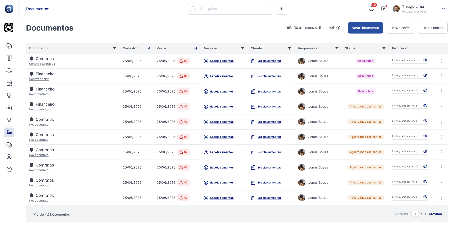Screen dimensions: 454x228
Task: Sort by the Cadastro column arrows
Action: 149,48
